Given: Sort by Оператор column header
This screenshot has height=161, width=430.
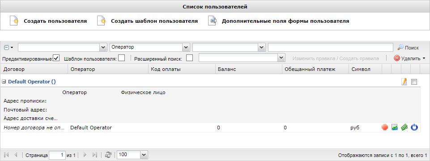Looking at the screenshot, I should pyautogui.click(x=108, y=70).
